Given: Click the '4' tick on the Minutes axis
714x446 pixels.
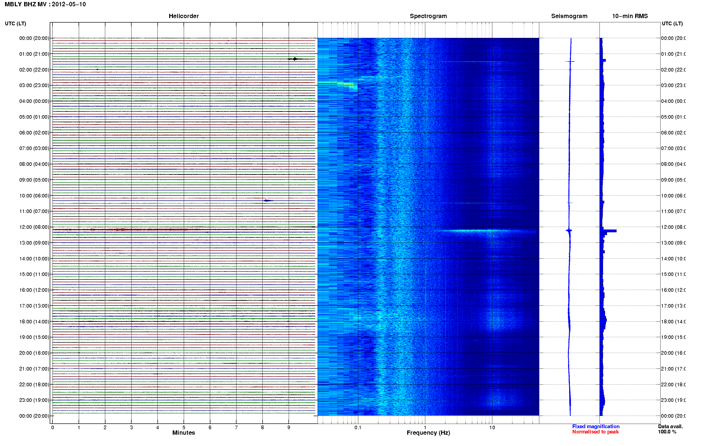Looking at the screenshot, I should tap(158, 428).
